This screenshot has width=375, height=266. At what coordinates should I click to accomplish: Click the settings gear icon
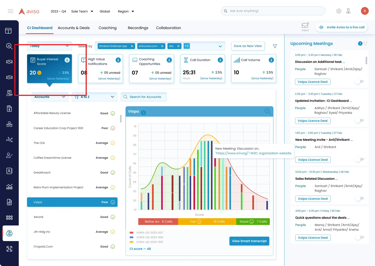point(339,11)
